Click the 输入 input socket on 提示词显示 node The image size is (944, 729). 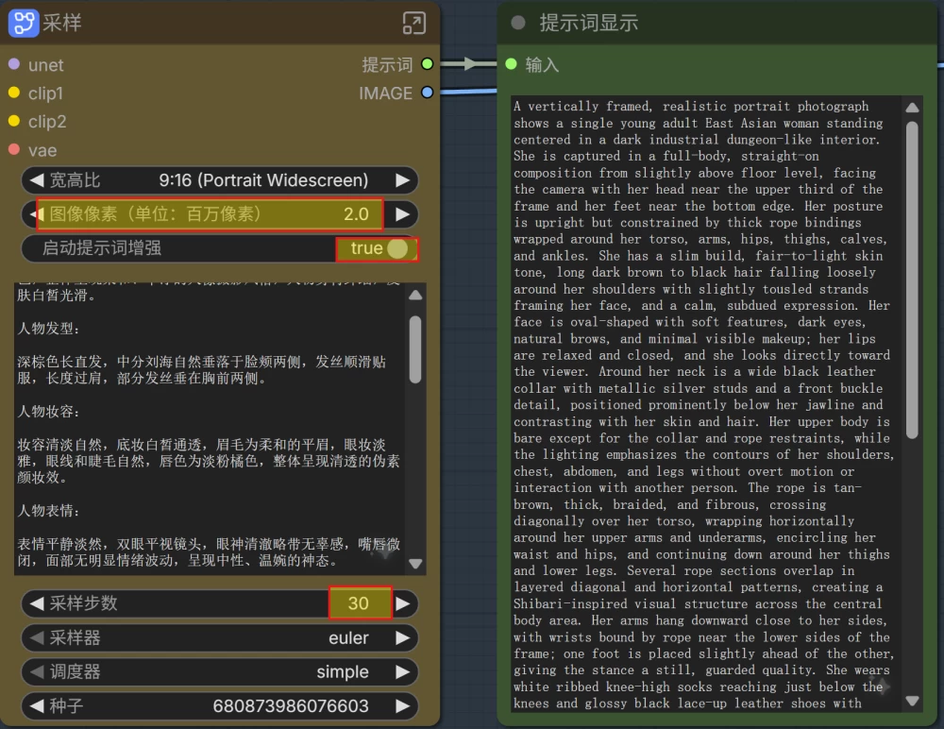point(511,64)
